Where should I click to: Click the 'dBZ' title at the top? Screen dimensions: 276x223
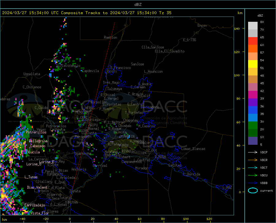pos(138,5)
